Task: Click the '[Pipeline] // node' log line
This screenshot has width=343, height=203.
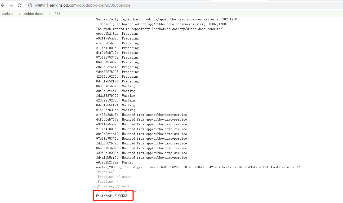Action: point(113,186)
